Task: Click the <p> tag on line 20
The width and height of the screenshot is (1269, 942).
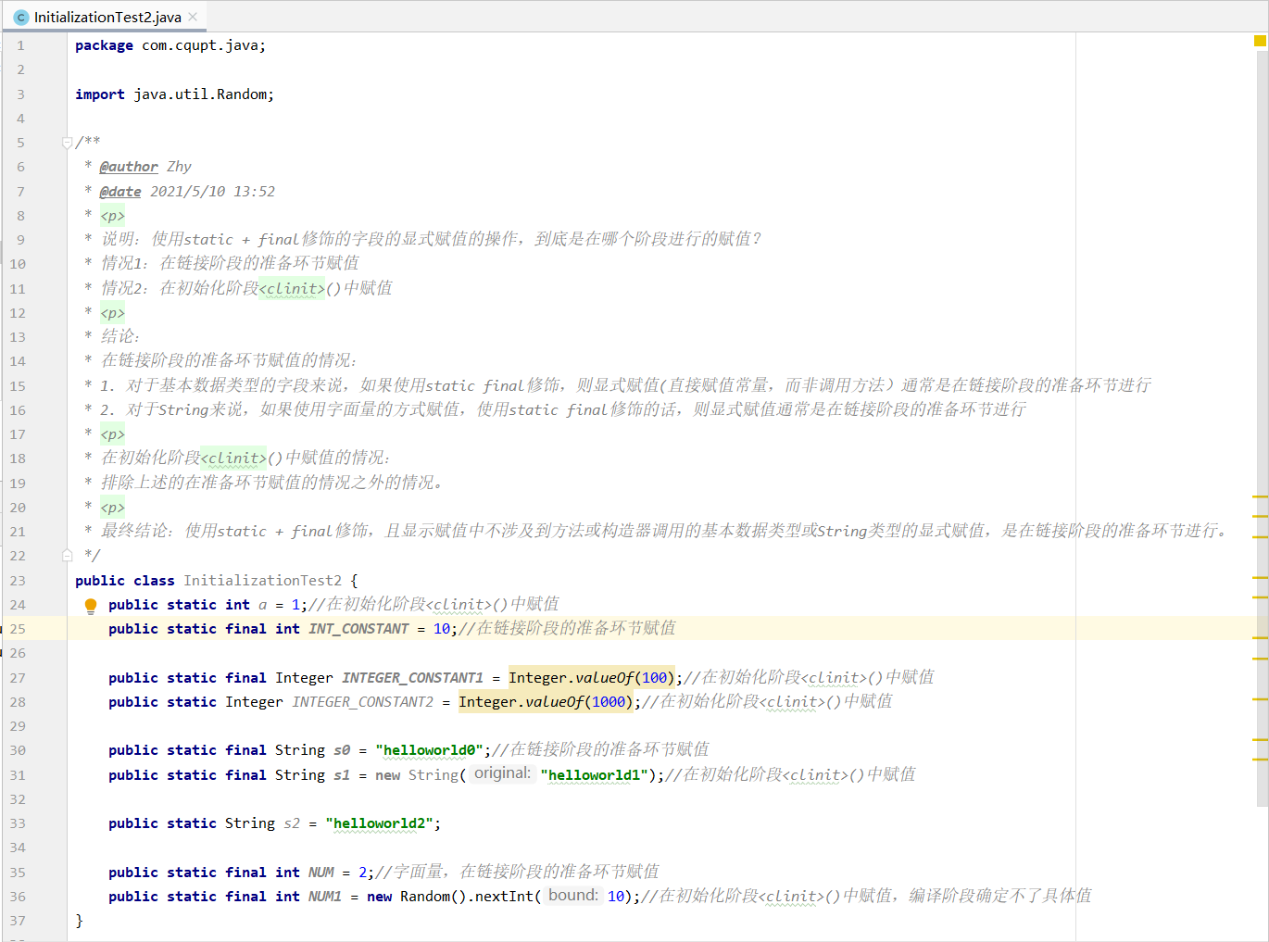Action: pos(112,508)
